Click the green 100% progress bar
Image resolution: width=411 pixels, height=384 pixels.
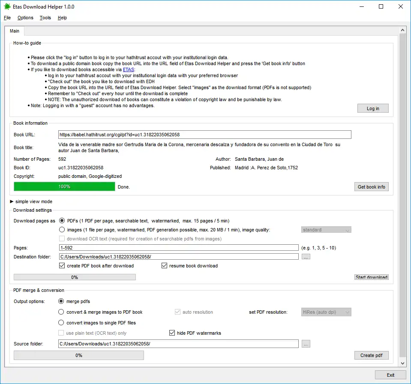point(64,186)
